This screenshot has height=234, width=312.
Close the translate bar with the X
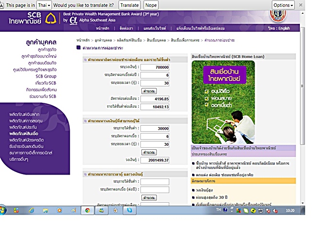301,5
